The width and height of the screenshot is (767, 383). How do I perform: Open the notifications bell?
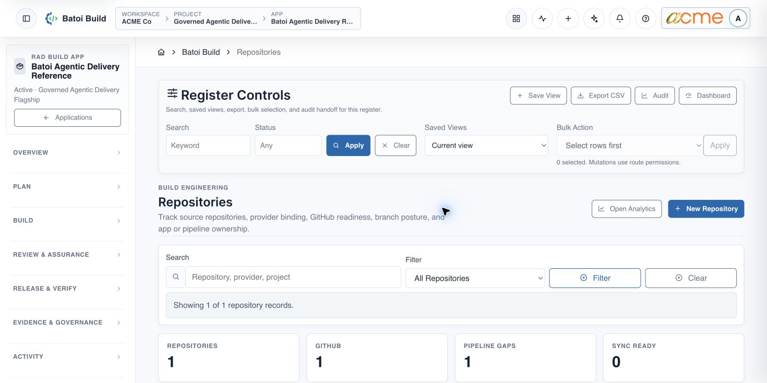tap(620, 18)
